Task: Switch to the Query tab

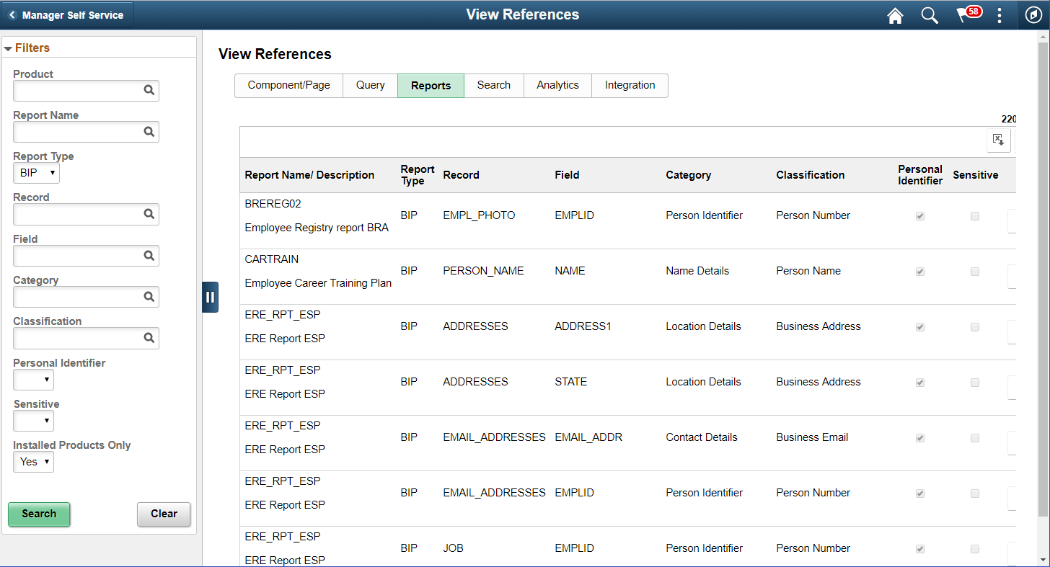Action: pos(370,85)
